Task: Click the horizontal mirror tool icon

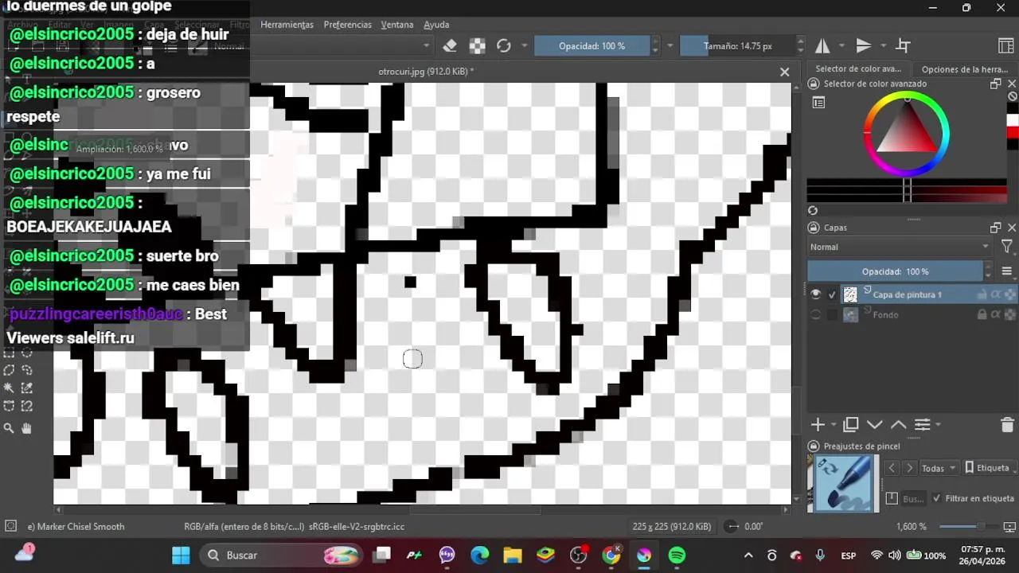Action: click(x=822, y=45)
